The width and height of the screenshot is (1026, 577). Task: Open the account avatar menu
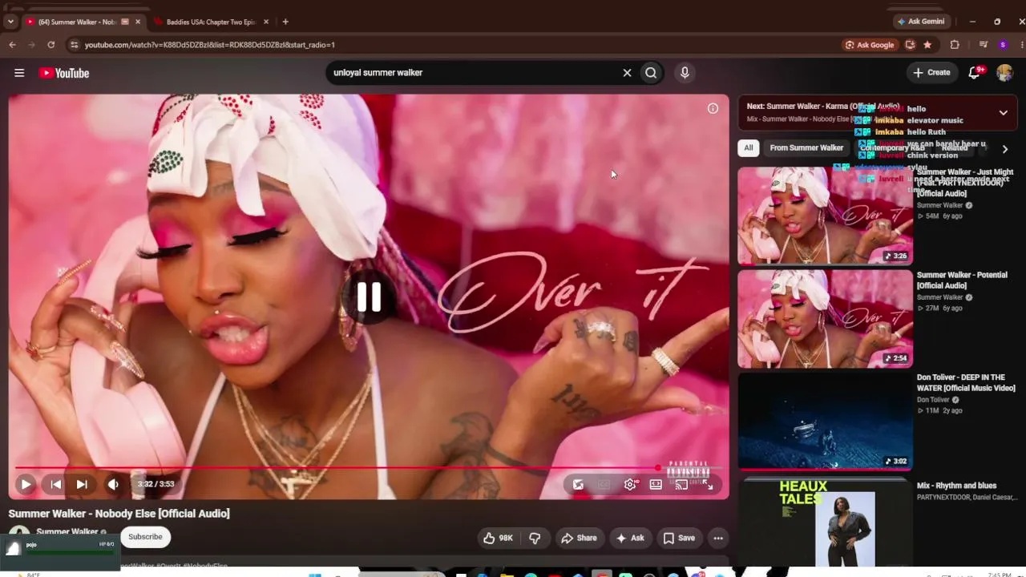pyautogui.click(x=1004, y=73)
